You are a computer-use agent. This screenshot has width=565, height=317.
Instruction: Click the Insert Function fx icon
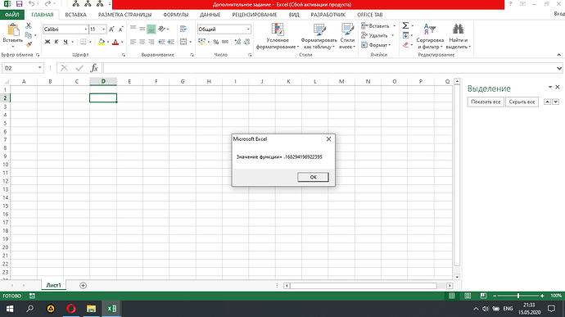click(94, 68)
